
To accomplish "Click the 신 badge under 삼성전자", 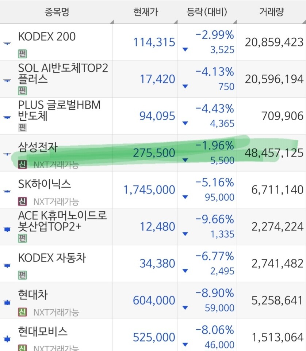I will [22, 165].
